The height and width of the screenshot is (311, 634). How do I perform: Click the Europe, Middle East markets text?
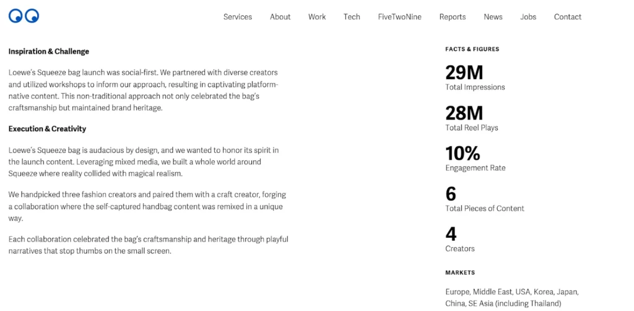click(512, 297)
